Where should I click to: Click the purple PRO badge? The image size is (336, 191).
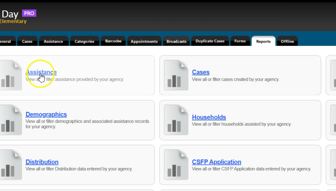coord(29,13)
